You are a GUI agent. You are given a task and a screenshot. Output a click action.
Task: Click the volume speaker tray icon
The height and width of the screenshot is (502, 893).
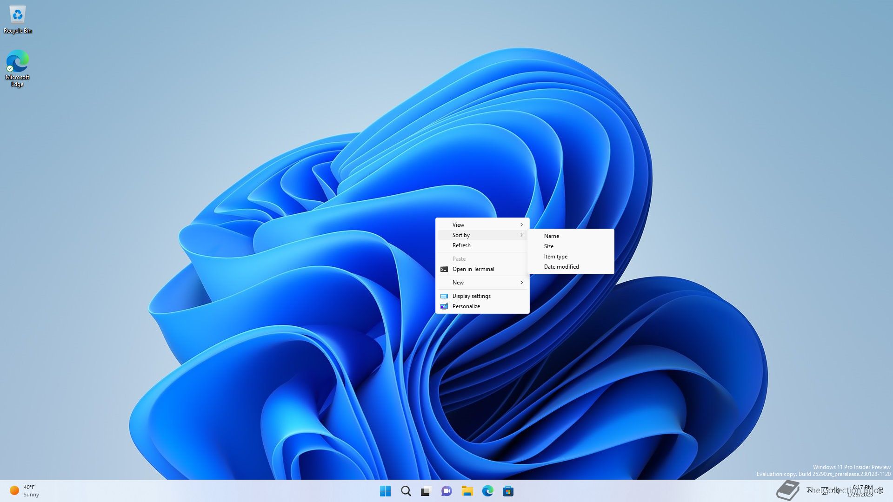(836, 490)
